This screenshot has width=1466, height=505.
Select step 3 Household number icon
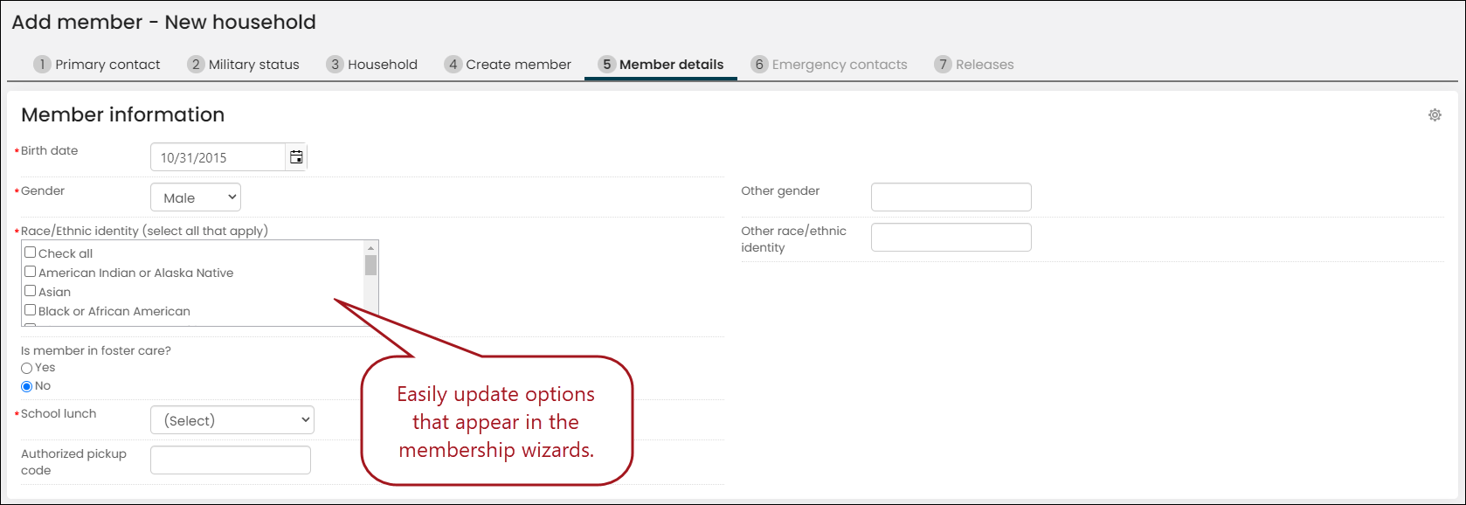coord(335,65)
